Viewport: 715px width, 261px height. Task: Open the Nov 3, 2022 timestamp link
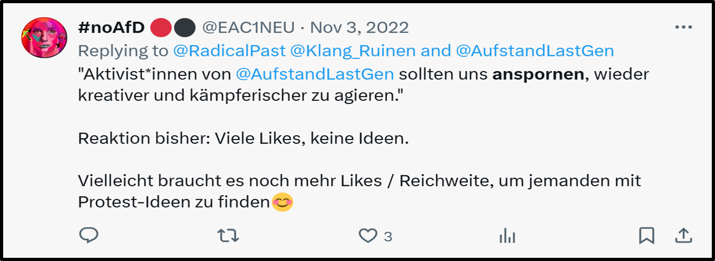tap(360, 27)
